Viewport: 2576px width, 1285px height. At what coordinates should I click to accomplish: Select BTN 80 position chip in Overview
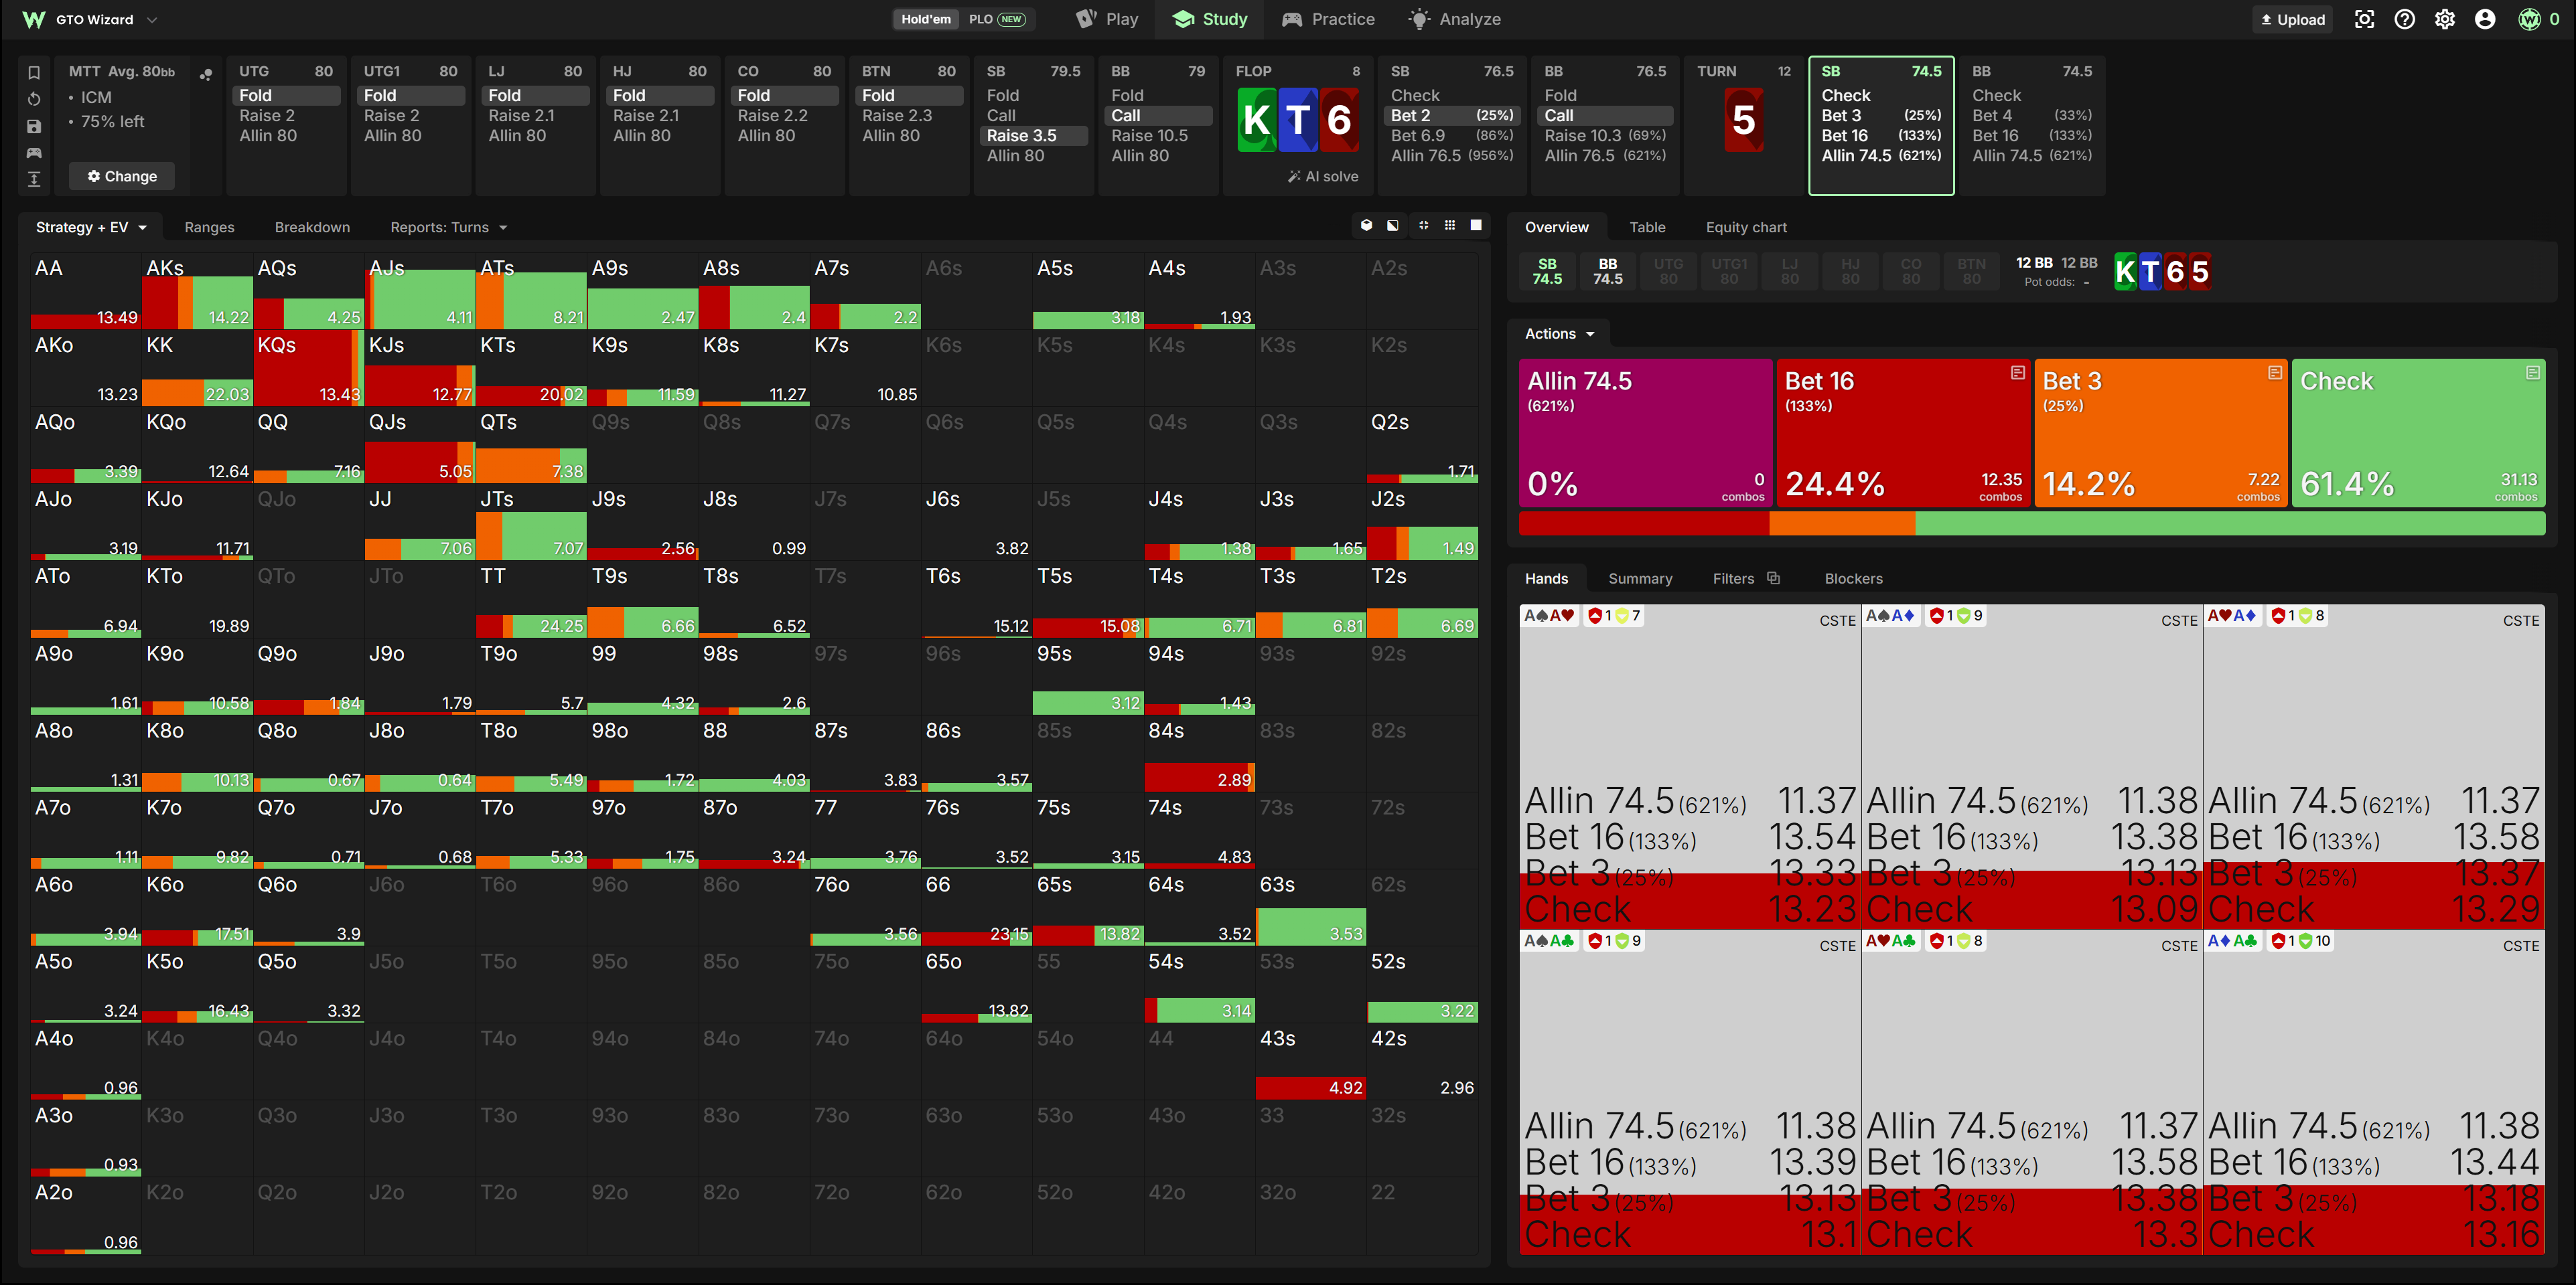click(x=1972, y=272)
